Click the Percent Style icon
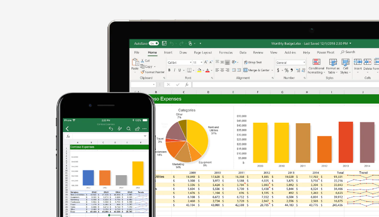 (286, 70)
